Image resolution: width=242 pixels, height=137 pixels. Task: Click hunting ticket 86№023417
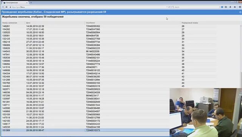[x=92, y=96]
